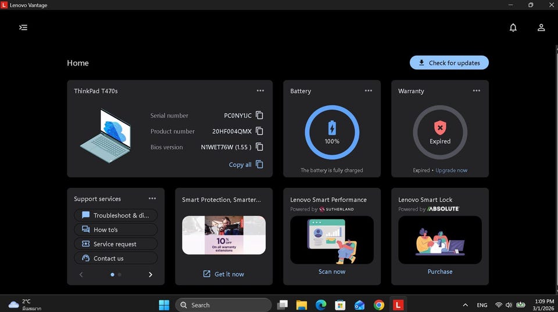The image size is (558, 312).
Task: Expand ThinkPad T470s card options menu
Action: [260, 90]
